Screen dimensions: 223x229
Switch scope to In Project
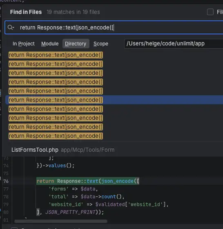coord(23,44)
